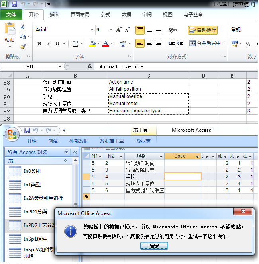Click 确定 in the Access dialog
The width and height of the screenshot is (259, 264).
click(154, 246)
